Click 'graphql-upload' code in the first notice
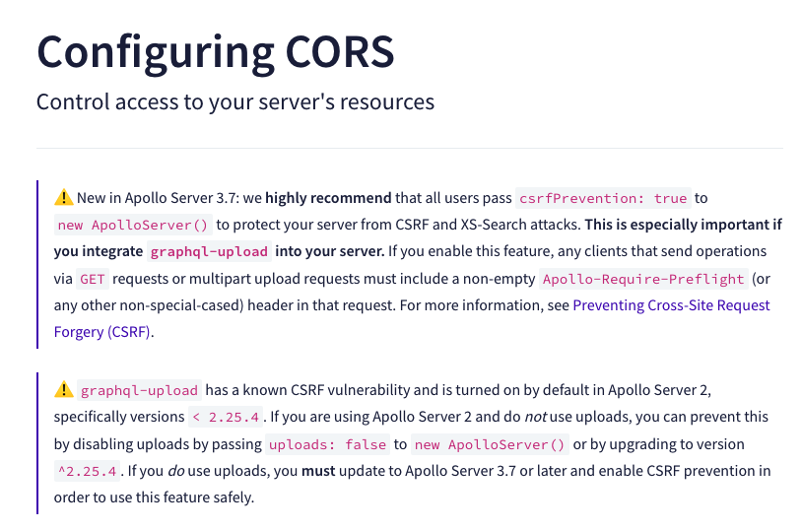The height and width of the screenshot is (530, 802). pyautogui.click(x=209, y=251)
